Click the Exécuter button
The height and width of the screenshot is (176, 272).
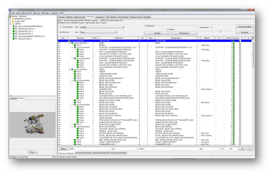[x=244, y=32]
